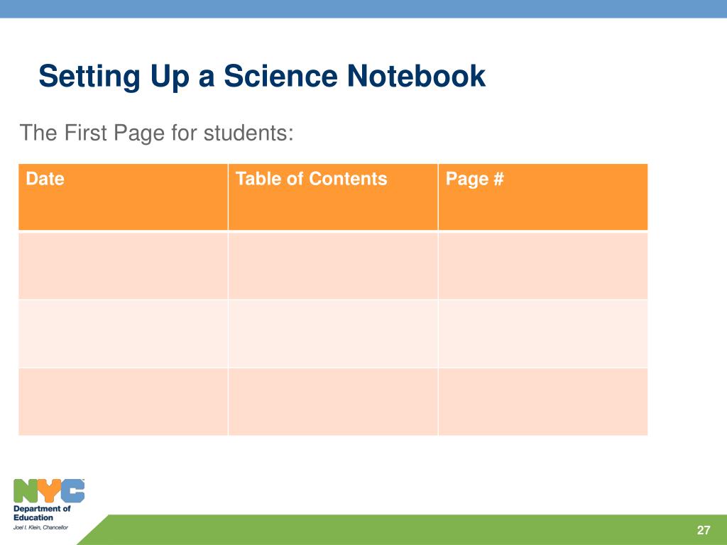Select the Date header cell
The image size is (727, 545).
[x=123, y=197]
